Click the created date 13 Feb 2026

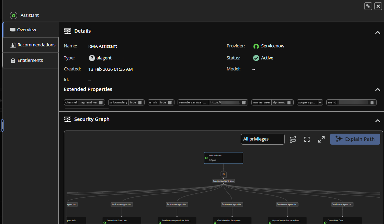pos(111,69)
